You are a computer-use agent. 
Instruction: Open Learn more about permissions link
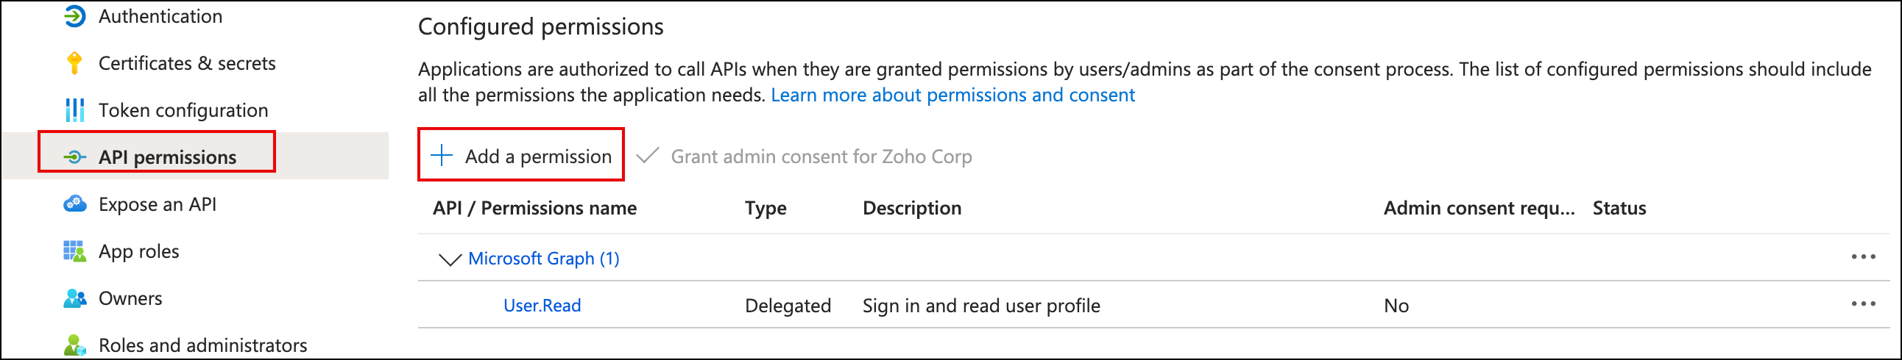tap(952, 96)
